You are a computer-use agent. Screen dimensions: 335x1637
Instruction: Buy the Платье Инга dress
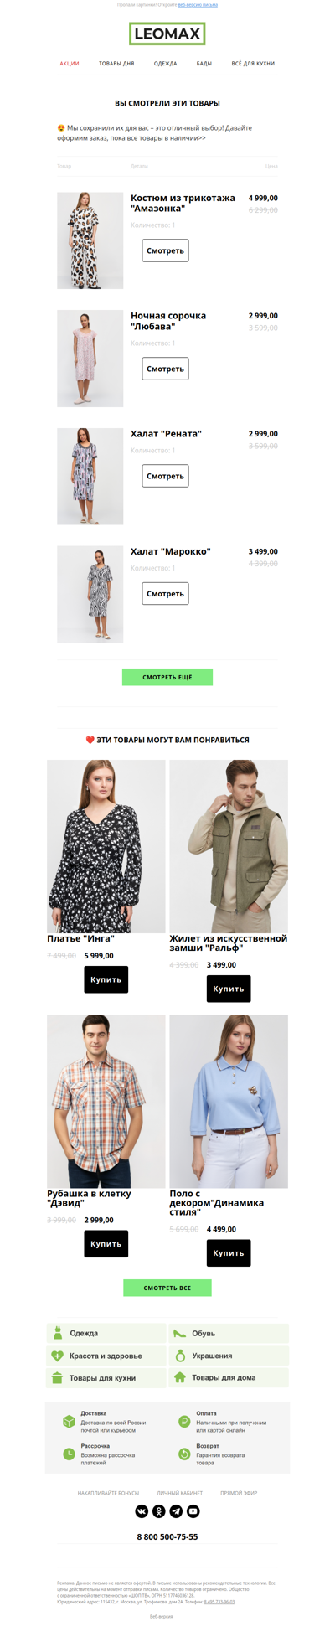click(106, 979)
